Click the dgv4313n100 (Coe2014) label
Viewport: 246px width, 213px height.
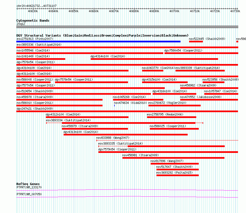[81, 132]
